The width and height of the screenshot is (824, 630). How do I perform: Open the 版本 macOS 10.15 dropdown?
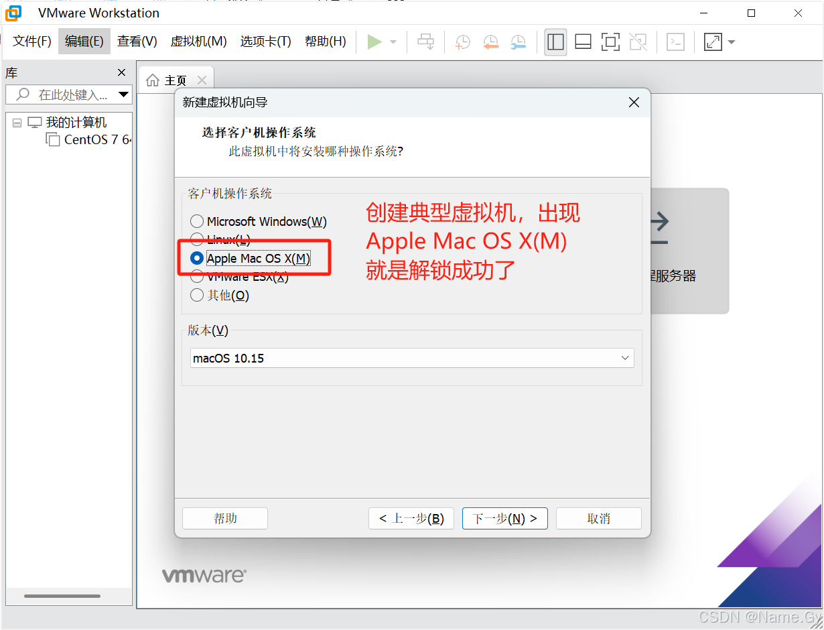pyautogui.click(x=411, y=358)
